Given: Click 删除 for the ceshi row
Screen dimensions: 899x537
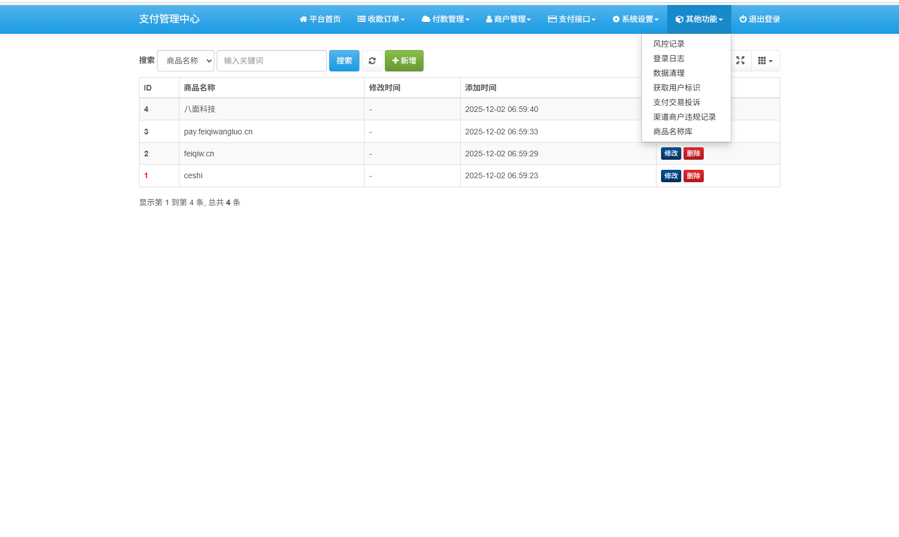Looking at the screenshot, I should point(694,176).
